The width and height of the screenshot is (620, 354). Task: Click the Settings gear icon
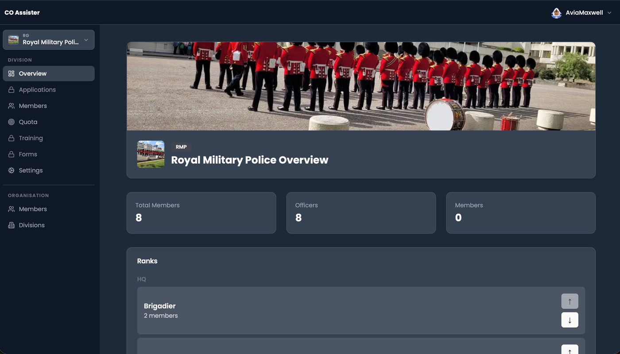point(12,170)
